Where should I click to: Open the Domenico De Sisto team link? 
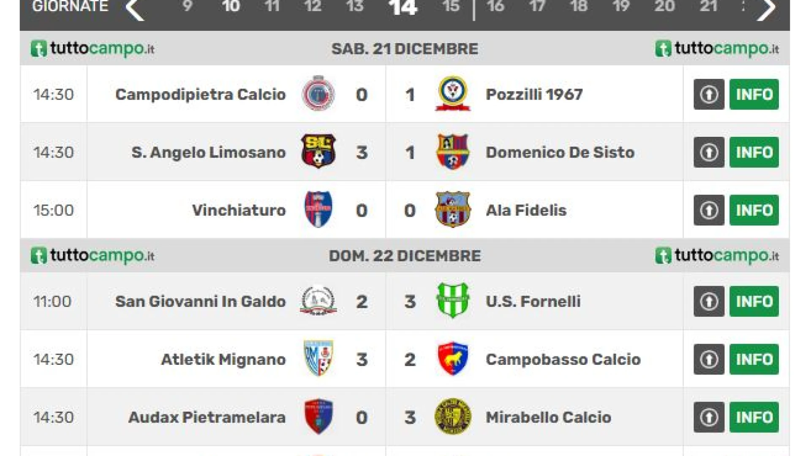point(560,152)
